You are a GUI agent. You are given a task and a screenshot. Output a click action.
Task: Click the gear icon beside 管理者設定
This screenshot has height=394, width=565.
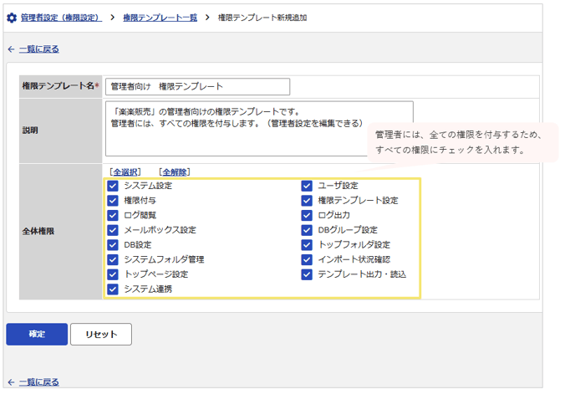point(12,18)
